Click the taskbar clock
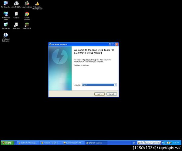Image resolution: width=182 pixels, height=151 pixels. pos(176,143)
